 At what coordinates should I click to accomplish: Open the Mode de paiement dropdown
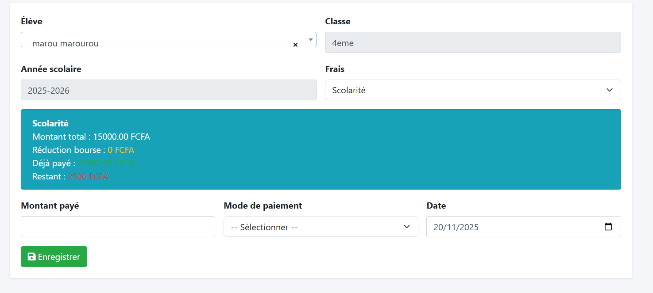pos(321,226)
